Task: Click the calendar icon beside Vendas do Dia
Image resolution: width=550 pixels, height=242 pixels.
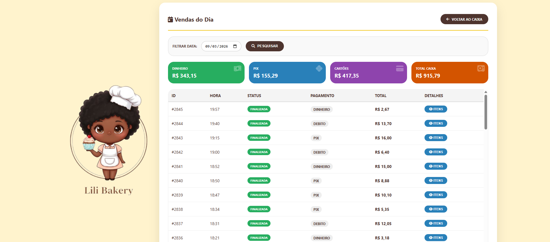Action: pos(170,20)
